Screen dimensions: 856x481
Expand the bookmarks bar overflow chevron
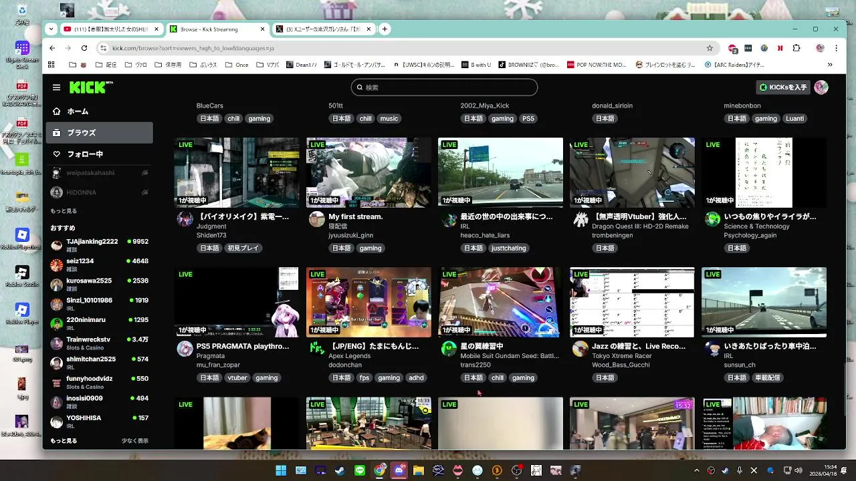(830, 65)
